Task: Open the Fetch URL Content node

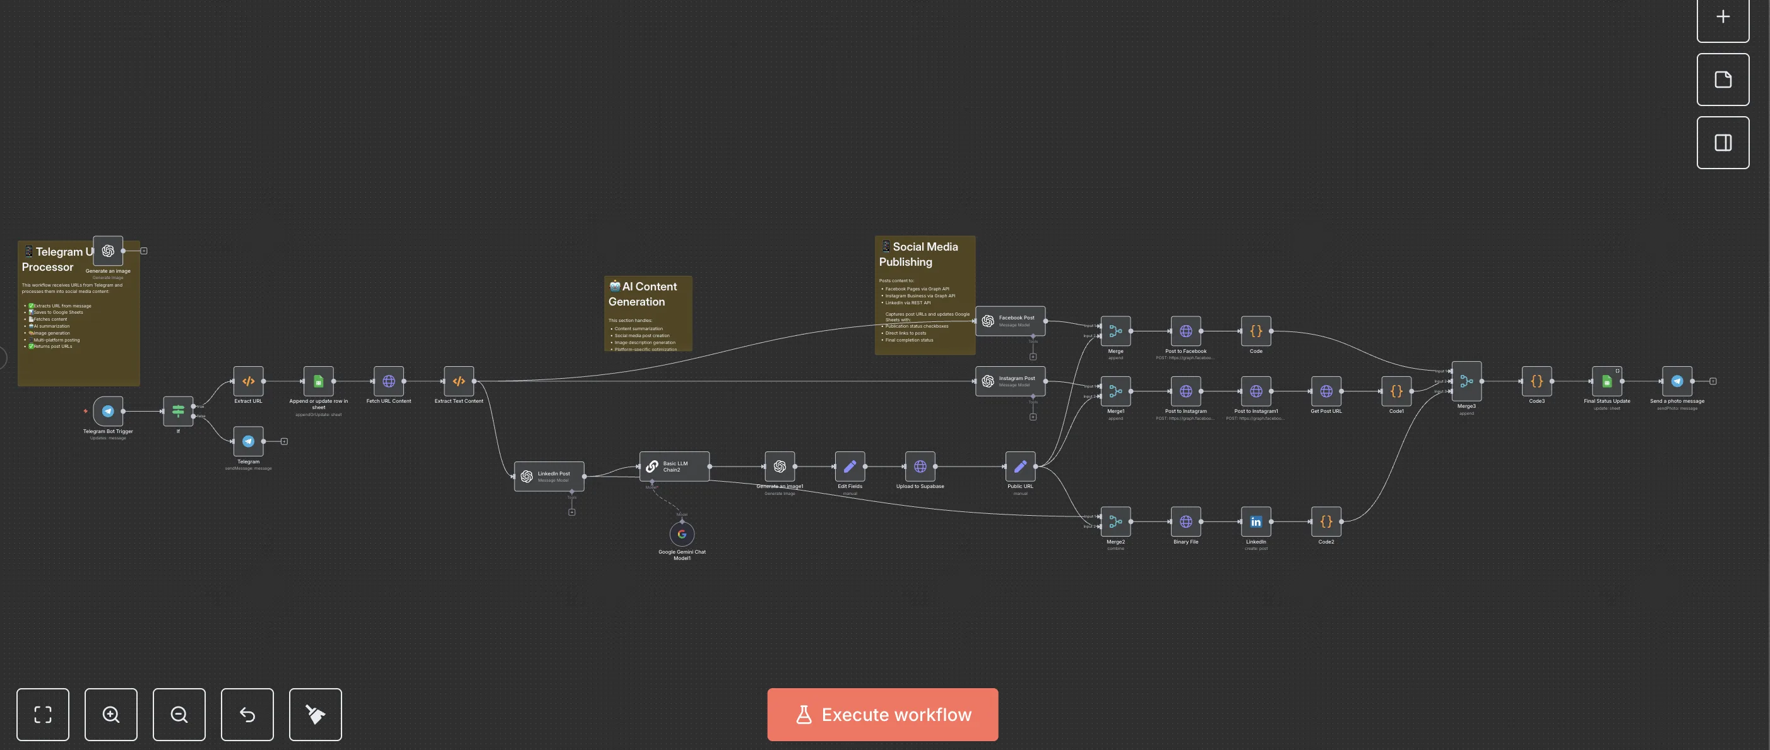Action: 388,381
